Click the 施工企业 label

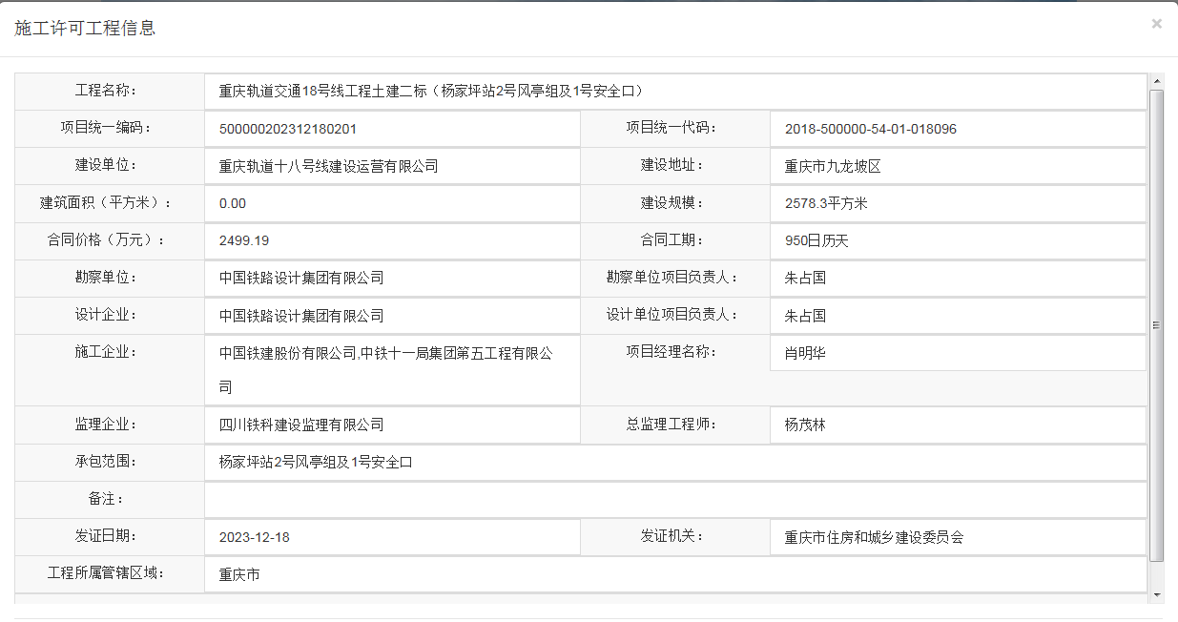107,352
